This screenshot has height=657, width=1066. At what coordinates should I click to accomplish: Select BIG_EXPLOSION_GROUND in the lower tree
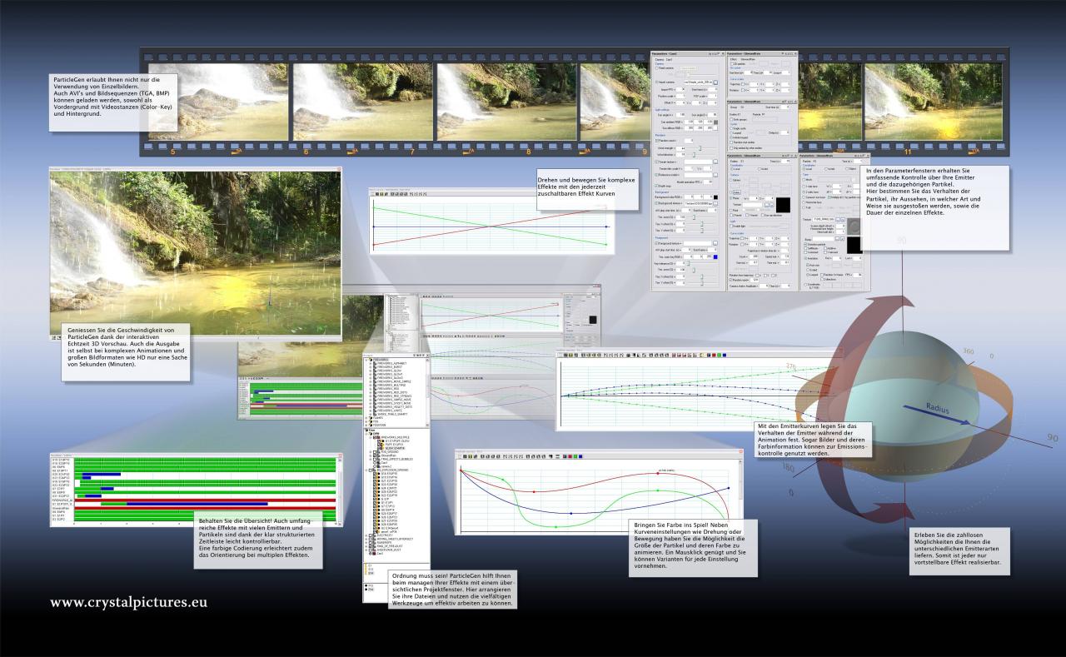pos(395,470)
